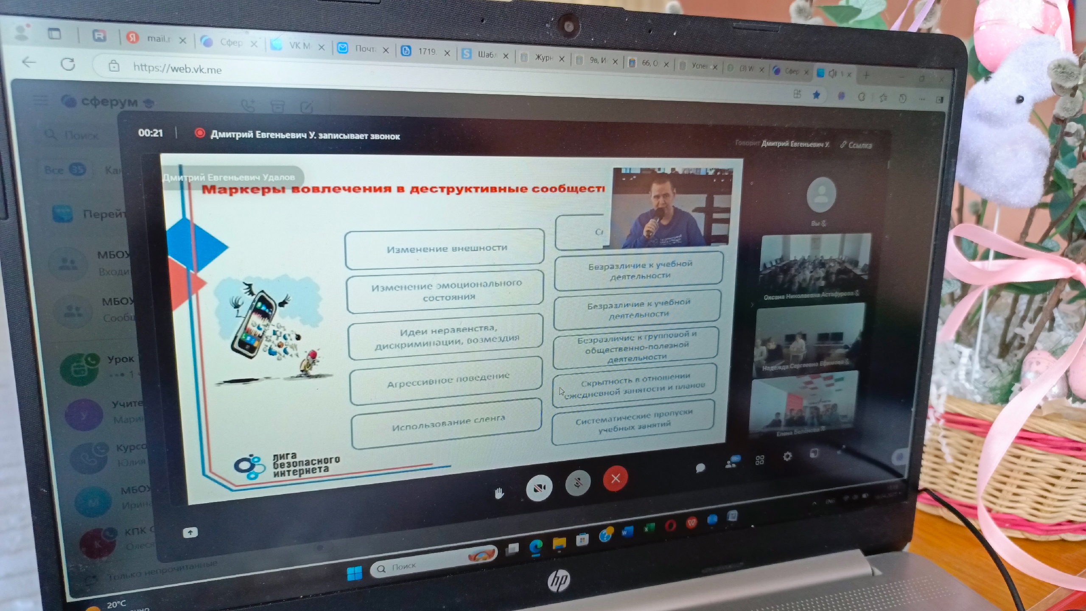This screenshot has height=611, width=1086.
Task: Open Word from the taskbar
Action: click(627, 532)
